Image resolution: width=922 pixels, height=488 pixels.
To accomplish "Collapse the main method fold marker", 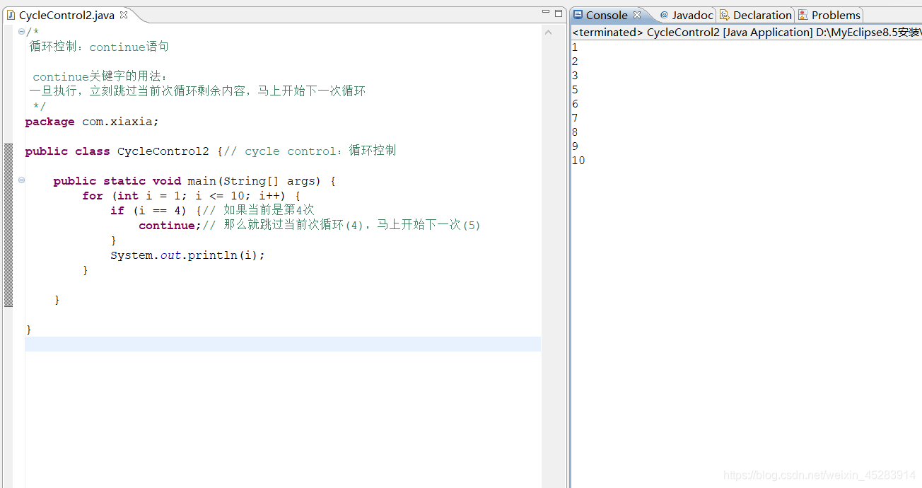I will 21,180.
